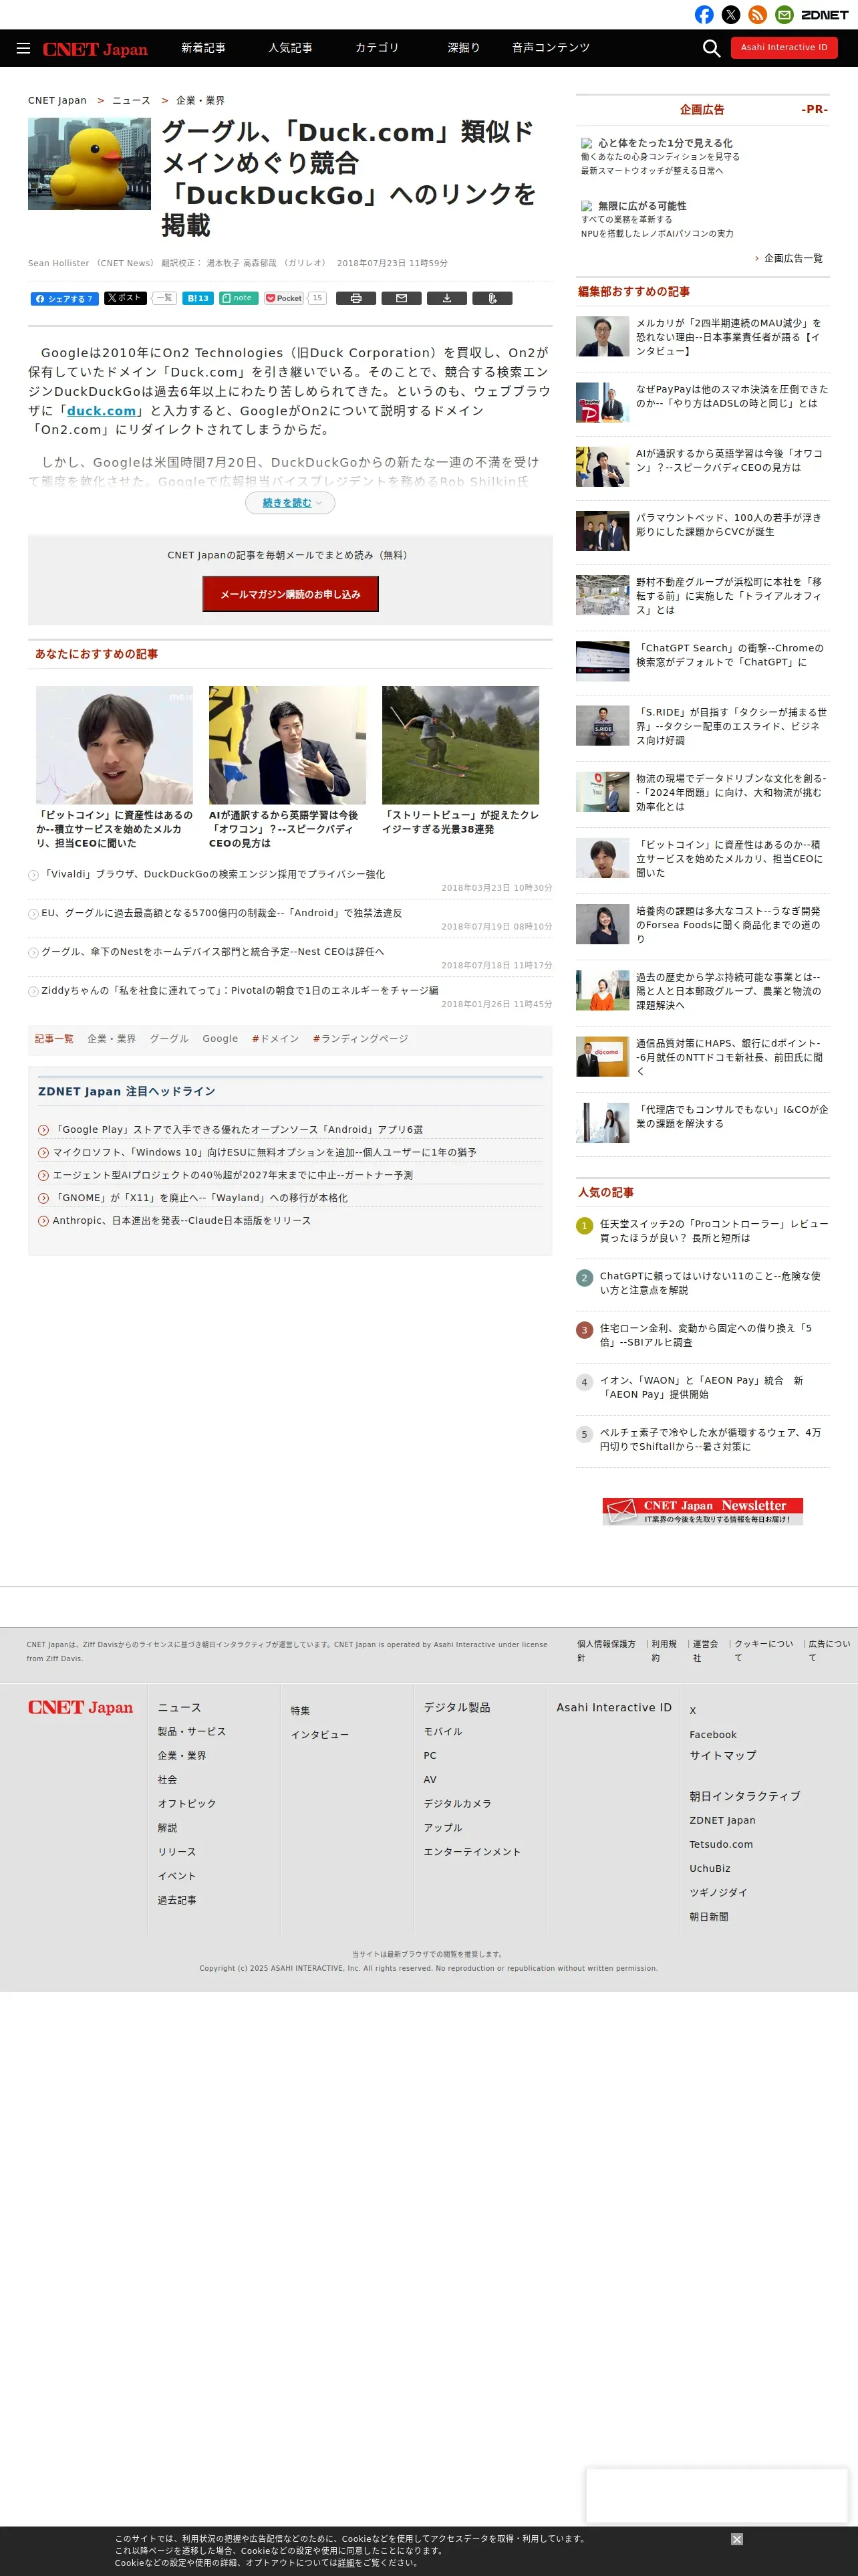The height and width of the screenshot is (2576, 858).
Task: Open the Anthropic 日本進出 headline
Action: (182, 1221)
